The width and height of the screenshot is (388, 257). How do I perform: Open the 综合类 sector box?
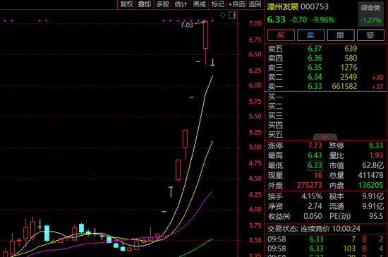[x=370, y=14]
